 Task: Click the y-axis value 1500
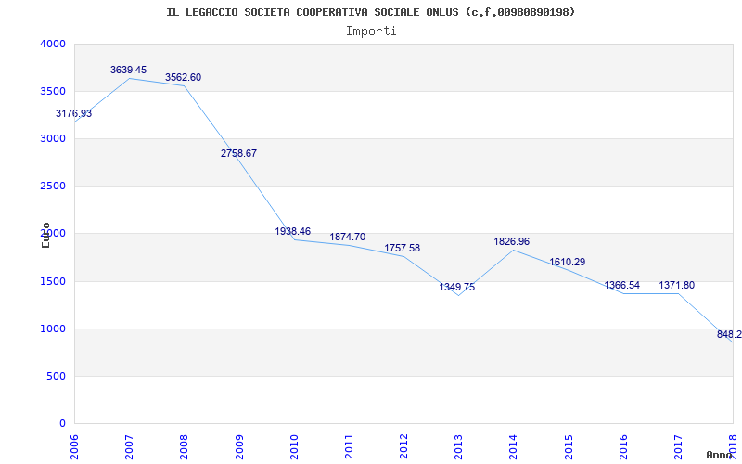[53, 282]
